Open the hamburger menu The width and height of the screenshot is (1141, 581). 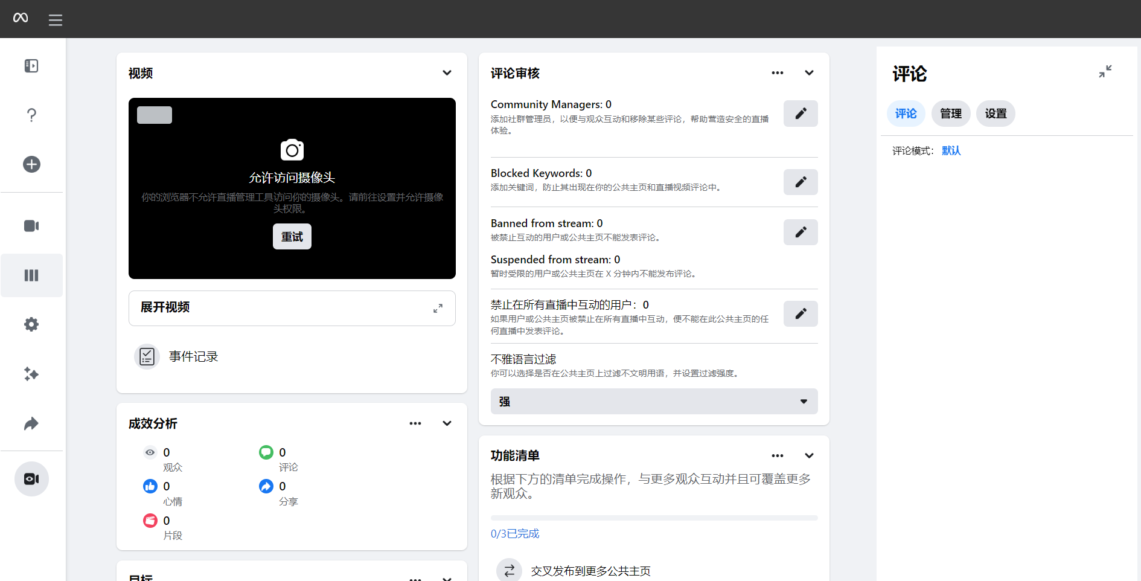[55, 19]
